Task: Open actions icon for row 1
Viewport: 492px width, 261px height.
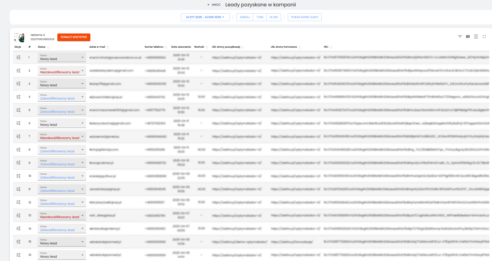Action: click(18, 57)
